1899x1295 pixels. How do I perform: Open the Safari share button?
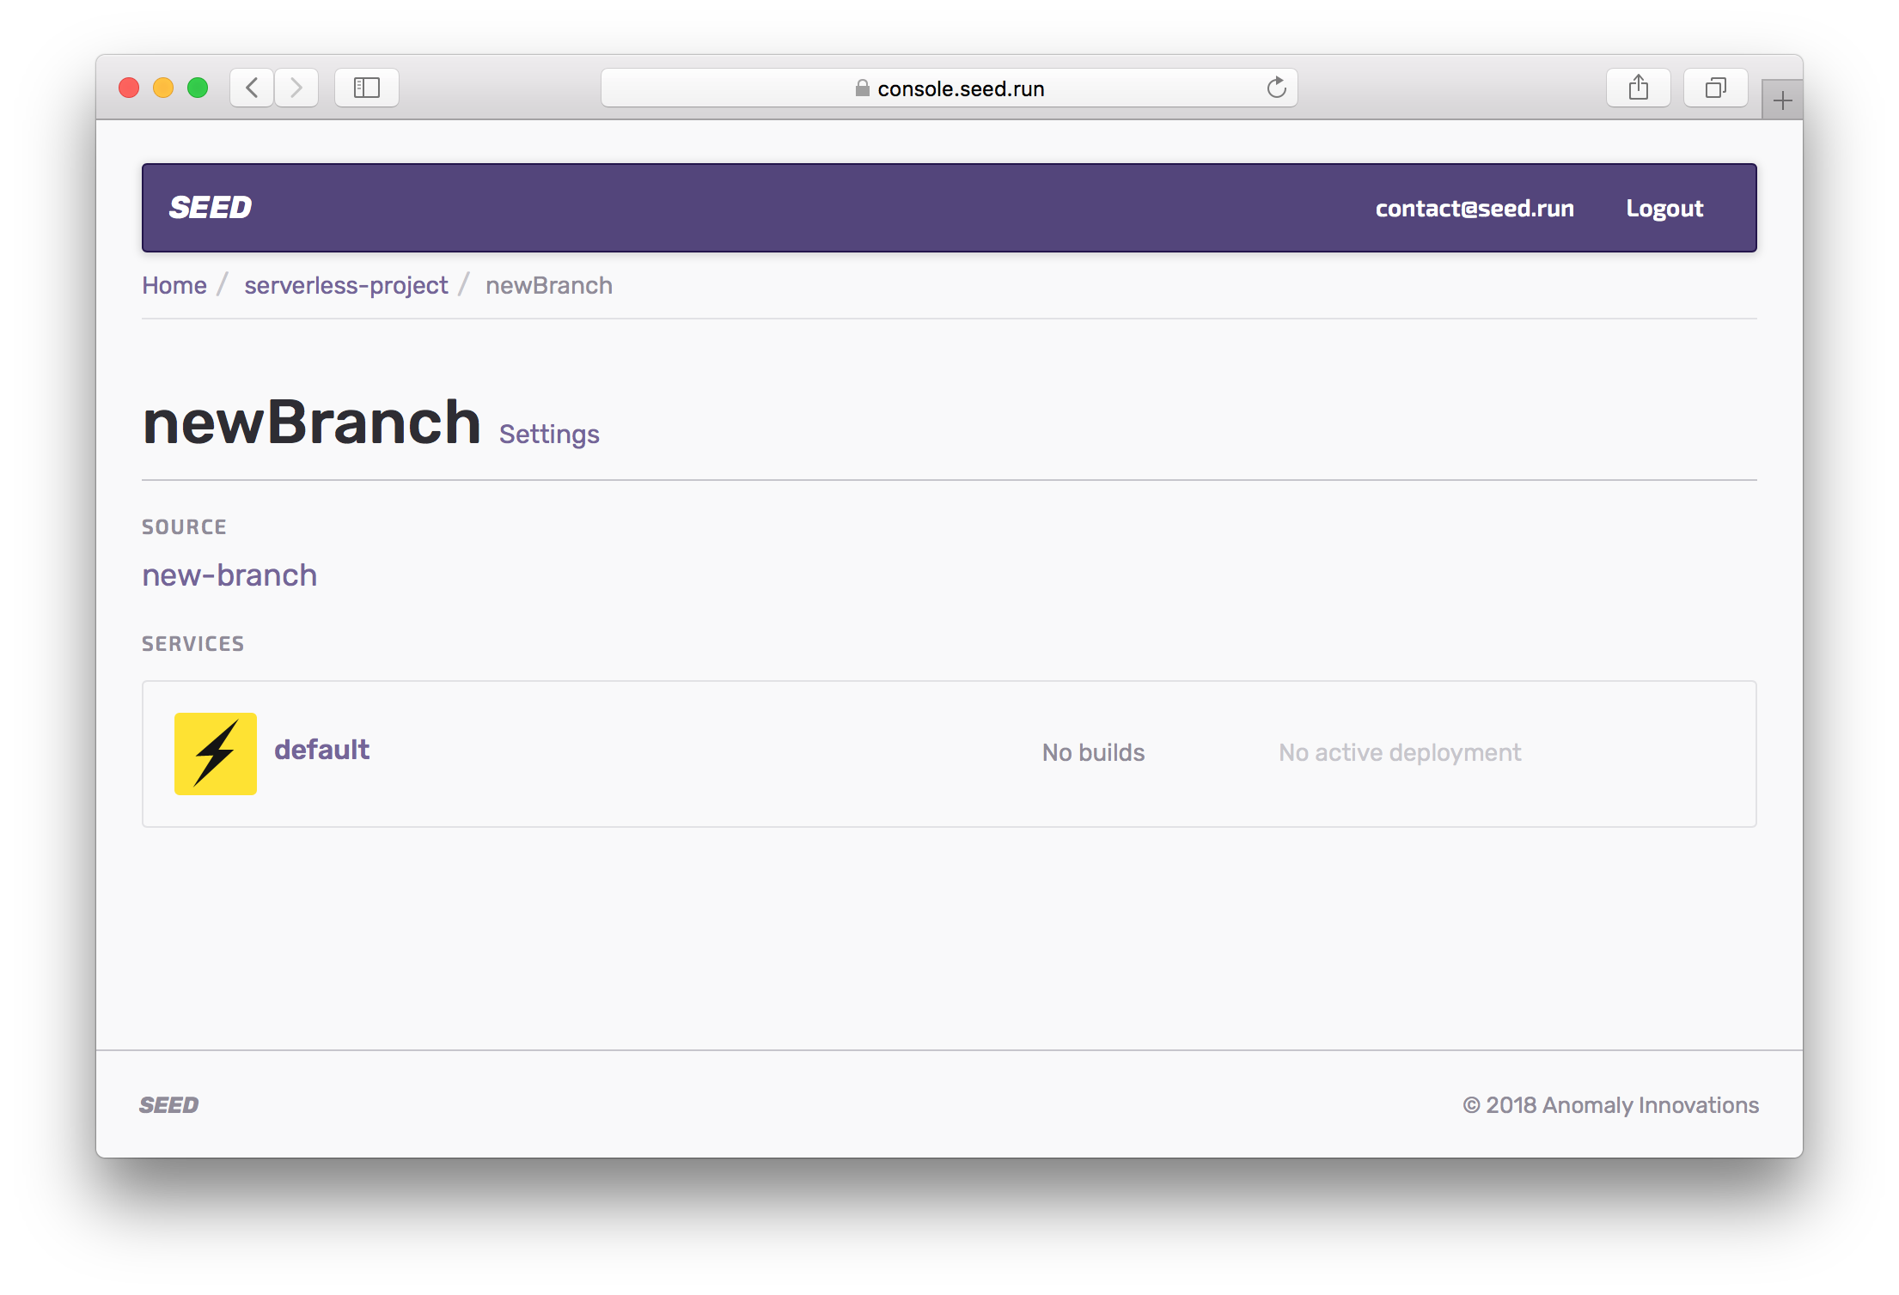click(1638, 88)
